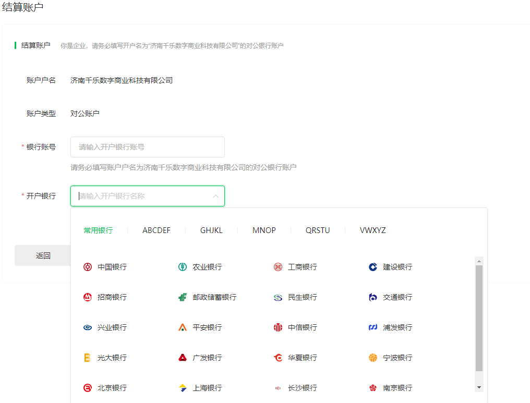Choose 邮政储蓄银行 text option

click(x=214, y=297)
